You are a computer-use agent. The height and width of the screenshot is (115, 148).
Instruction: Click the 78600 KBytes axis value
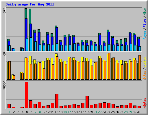[x=4, y=85]
